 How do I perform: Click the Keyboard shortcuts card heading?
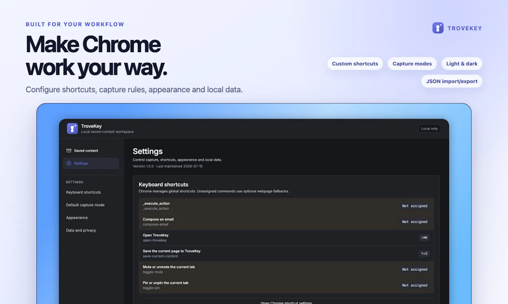(164, 185)
